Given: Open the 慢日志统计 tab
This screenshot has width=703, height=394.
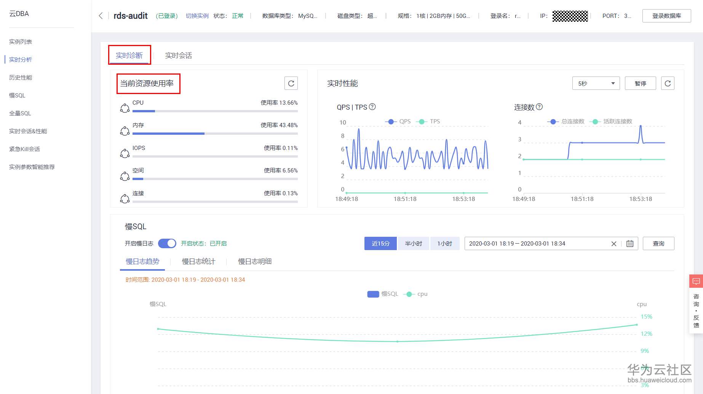Looking at the screenshot, I should (x=198, y=262).
